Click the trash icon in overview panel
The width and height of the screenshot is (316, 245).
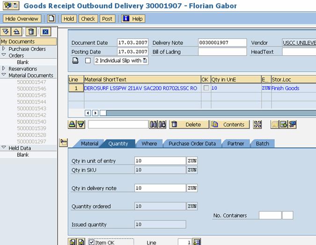[x=31, y=32]
